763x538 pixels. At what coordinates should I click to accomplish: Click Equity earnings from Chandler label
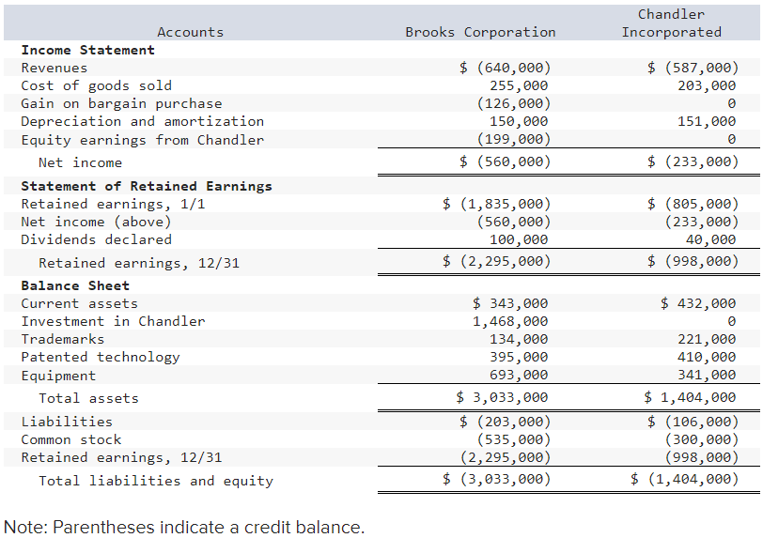coord(143,140)
